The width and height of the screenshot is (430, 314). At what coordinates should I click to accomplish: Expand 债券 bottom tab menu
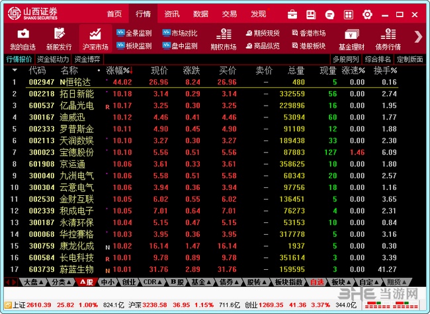pos(230,282)
